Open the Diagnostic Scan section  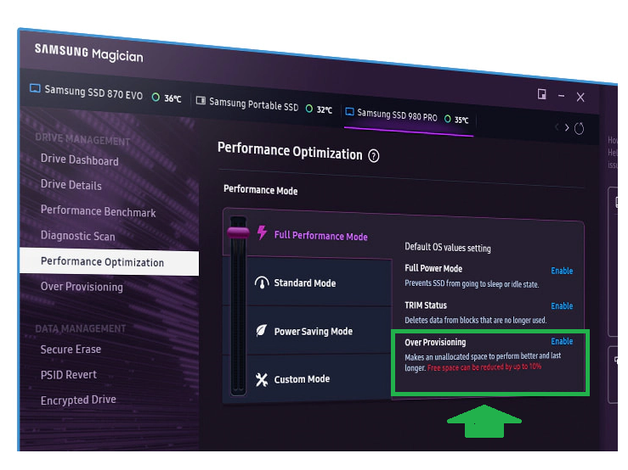[x=77, y=236]
